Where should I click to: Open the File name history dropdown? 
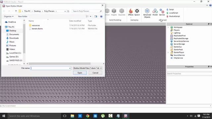click(x=70, y=68)
